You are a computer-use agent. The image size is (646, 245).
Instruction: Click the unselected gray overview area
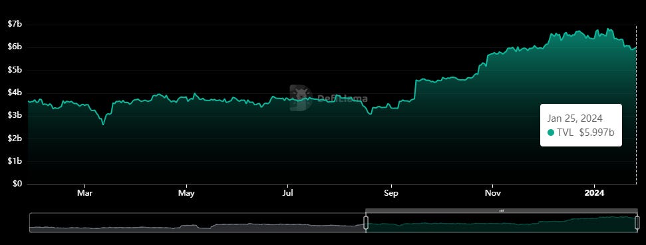[x=198, y=223]
